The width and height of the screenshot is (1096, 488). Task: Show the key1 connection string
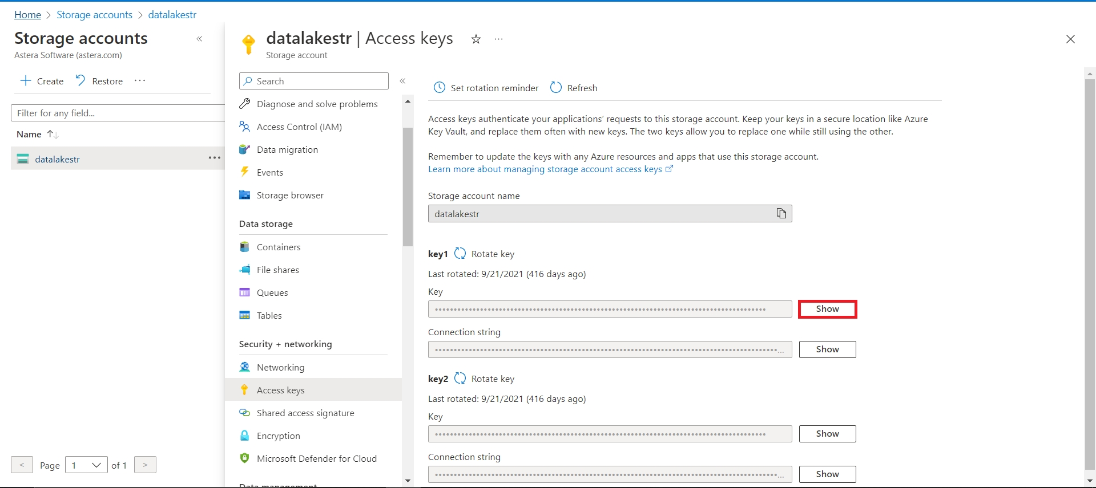tap(827, 349)
